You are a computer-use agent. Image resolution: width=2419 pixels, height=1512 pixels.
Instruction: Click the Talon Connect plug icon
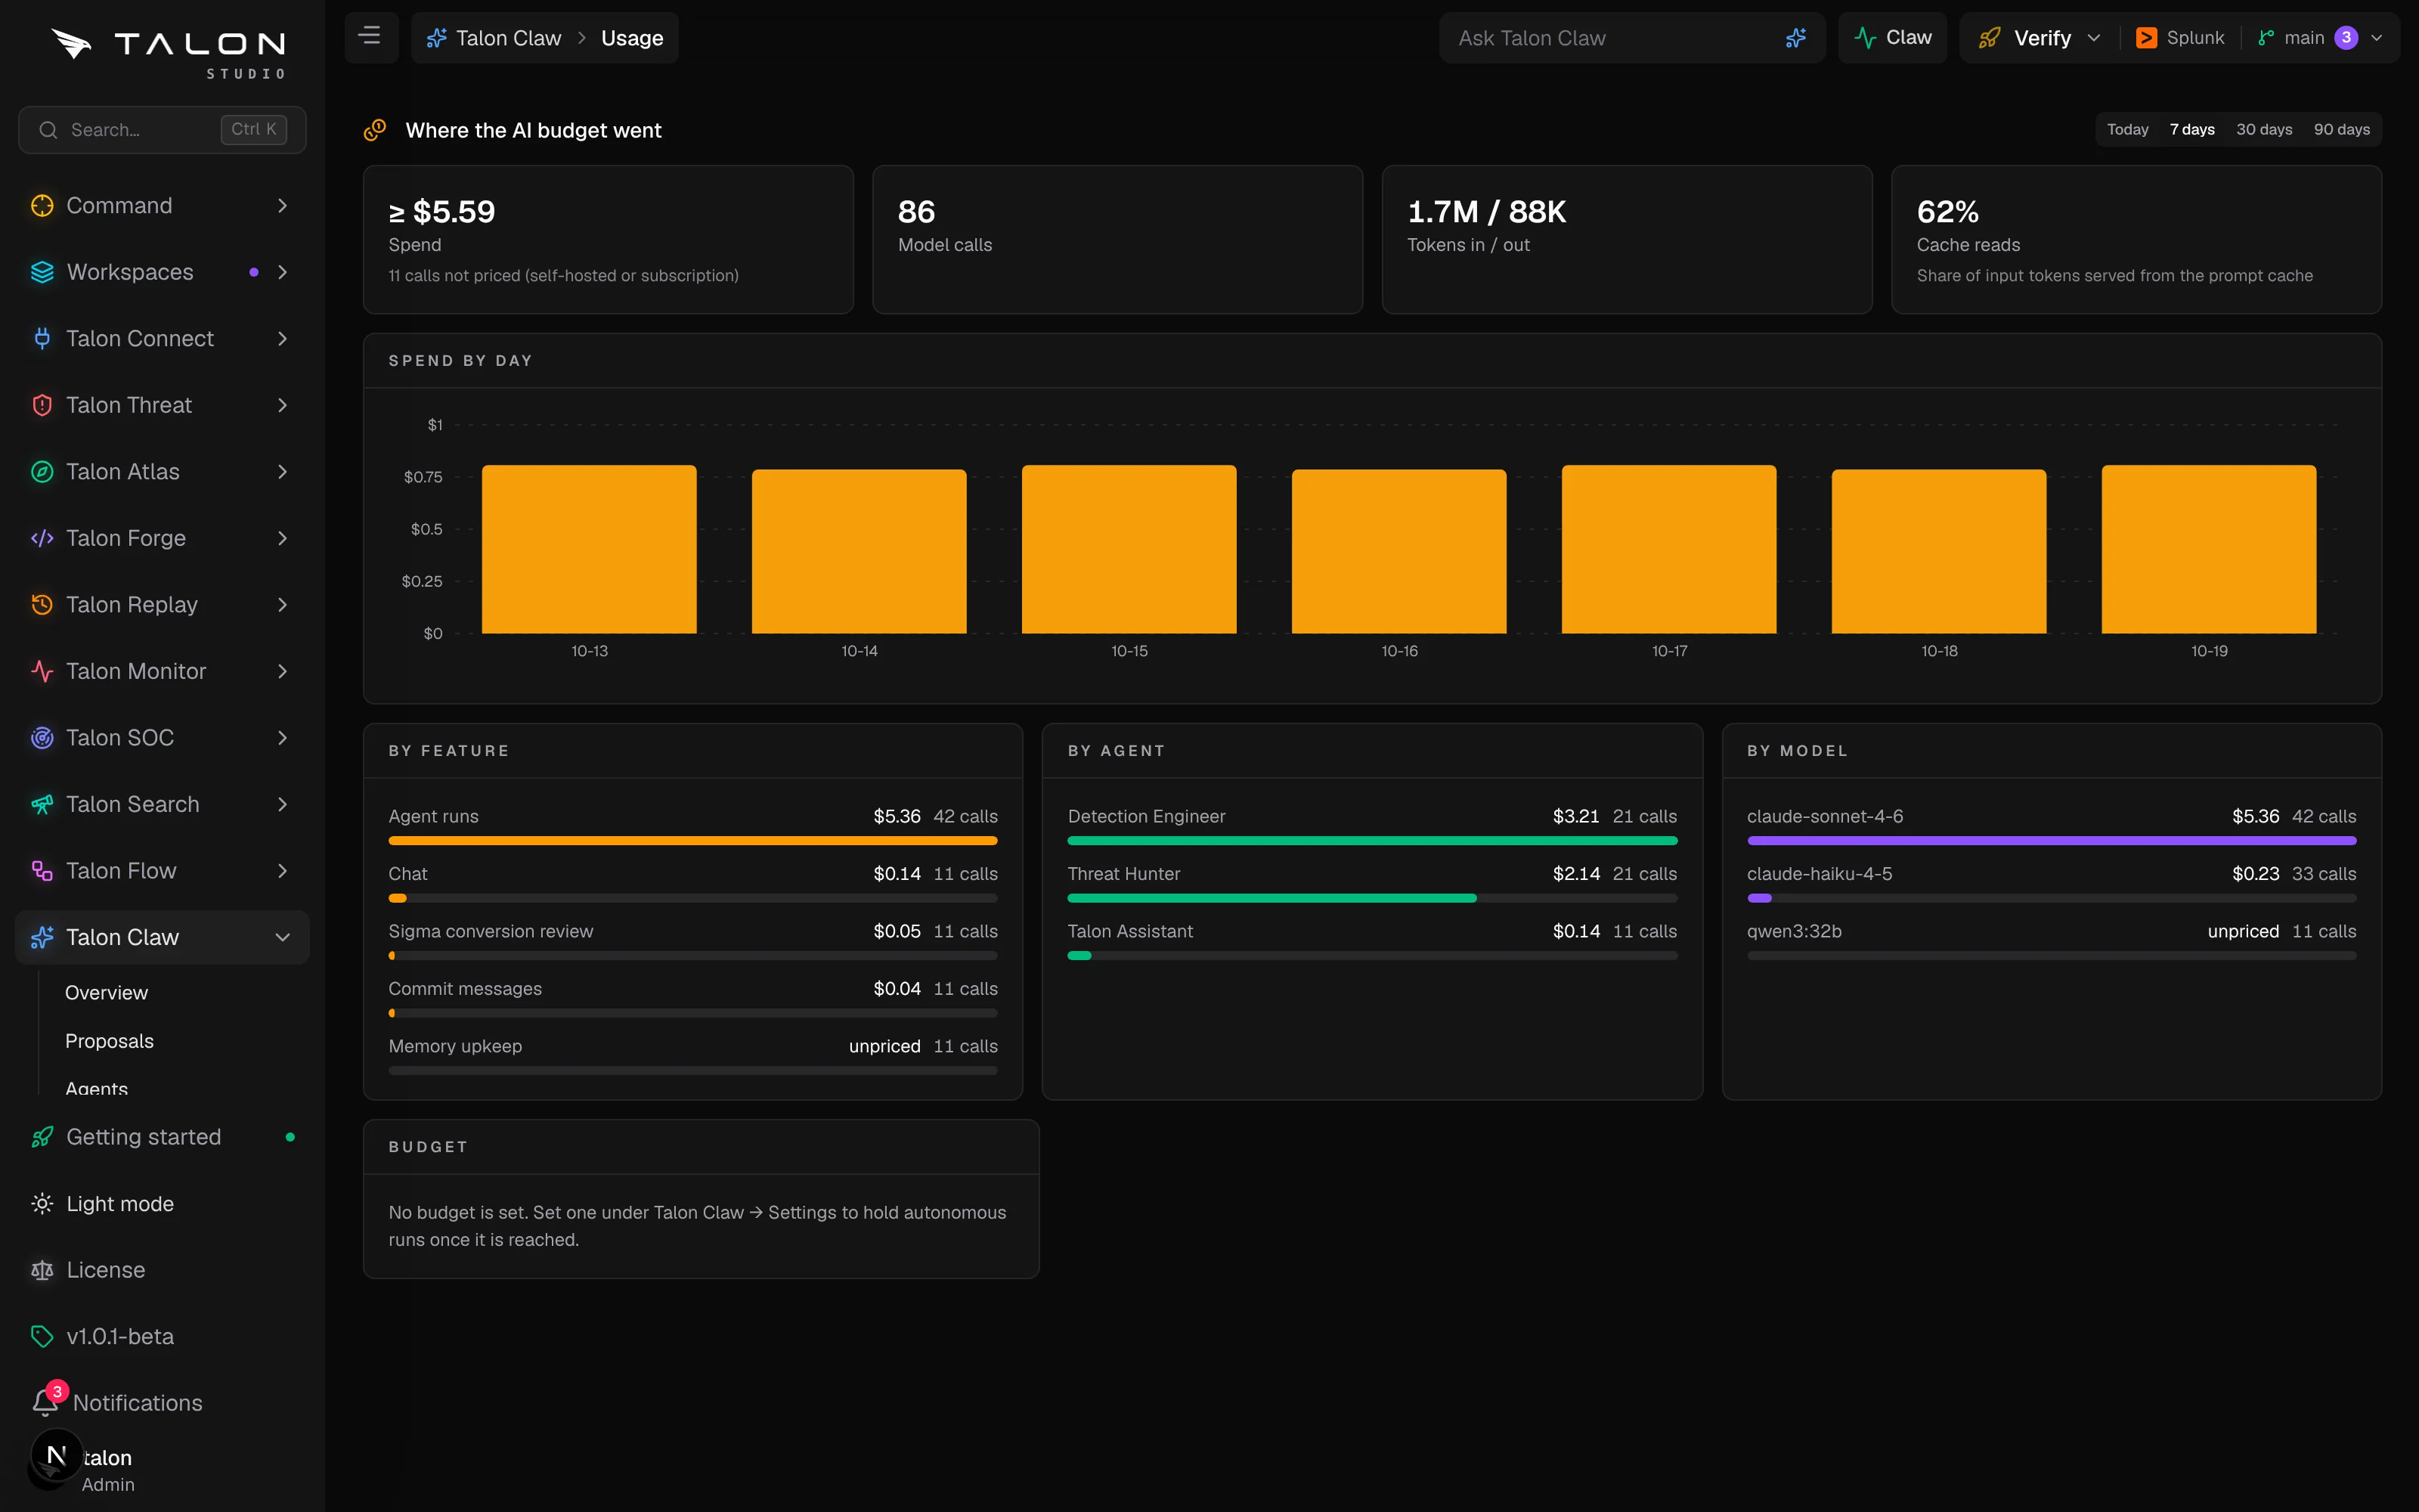[x=42, y=338]
